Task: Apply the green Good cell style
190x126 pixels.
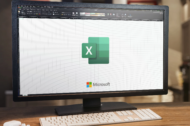Action: click(x=93, y=13)
